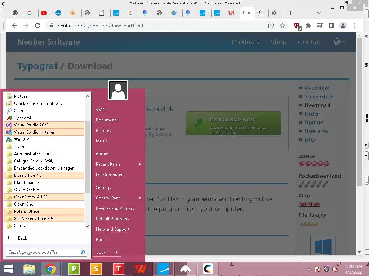Click the Search programs and files field
The image size is (369, 276).
coord(46,252)
